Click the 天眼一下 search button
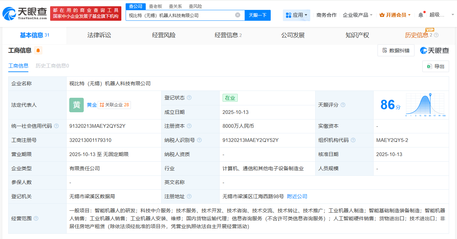 257,15
